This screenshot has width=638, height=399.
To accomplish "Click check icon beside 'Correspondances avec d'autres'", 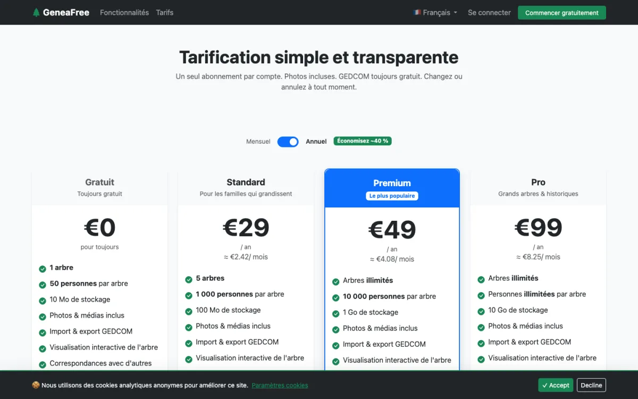I will (x=43, y=364).
